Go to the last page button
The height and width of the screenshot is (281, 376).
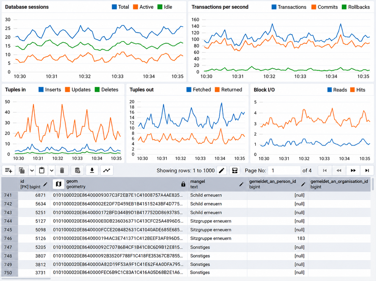(x=367, y=170)
